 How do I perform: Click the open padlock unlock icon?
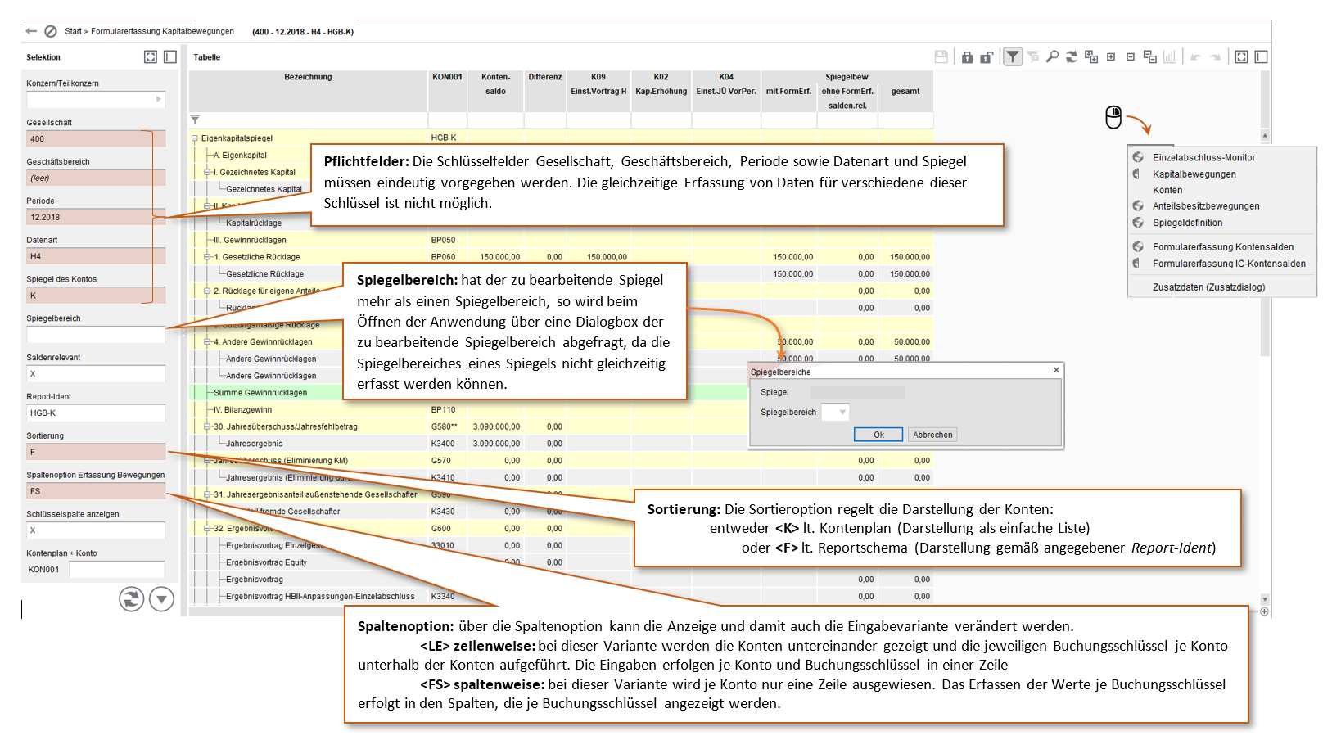[987, 56]
